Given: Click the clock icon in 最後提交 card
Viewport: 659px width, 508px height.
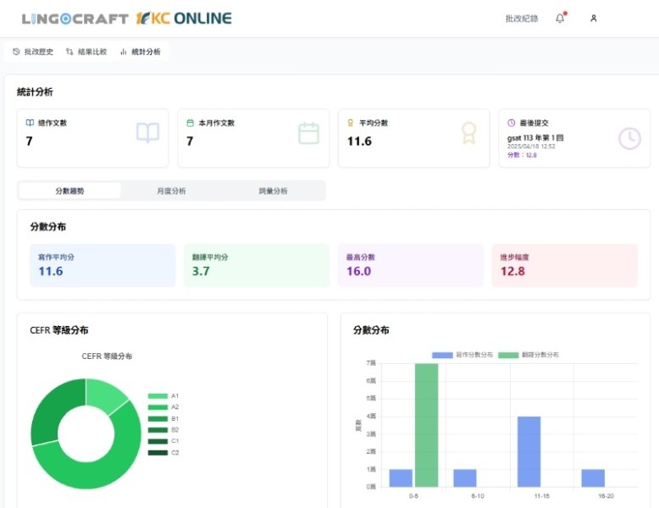Looking at the screenshot, I should pyautogui.click(x=629, y=138).
